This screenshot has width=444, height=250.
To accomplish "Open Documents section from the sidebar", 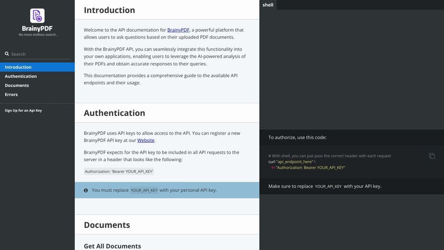I will (37, 85).
